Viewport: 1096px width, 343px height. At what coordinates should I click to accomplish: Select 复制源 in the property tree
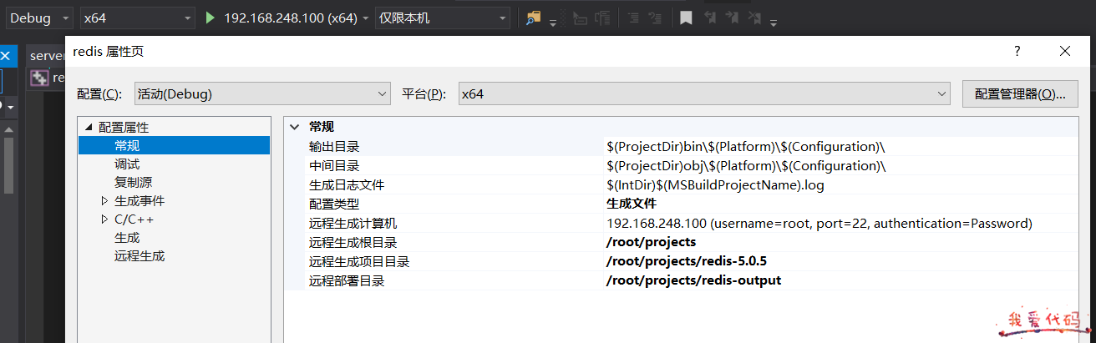pyautogui.click(x=133, y=183)
